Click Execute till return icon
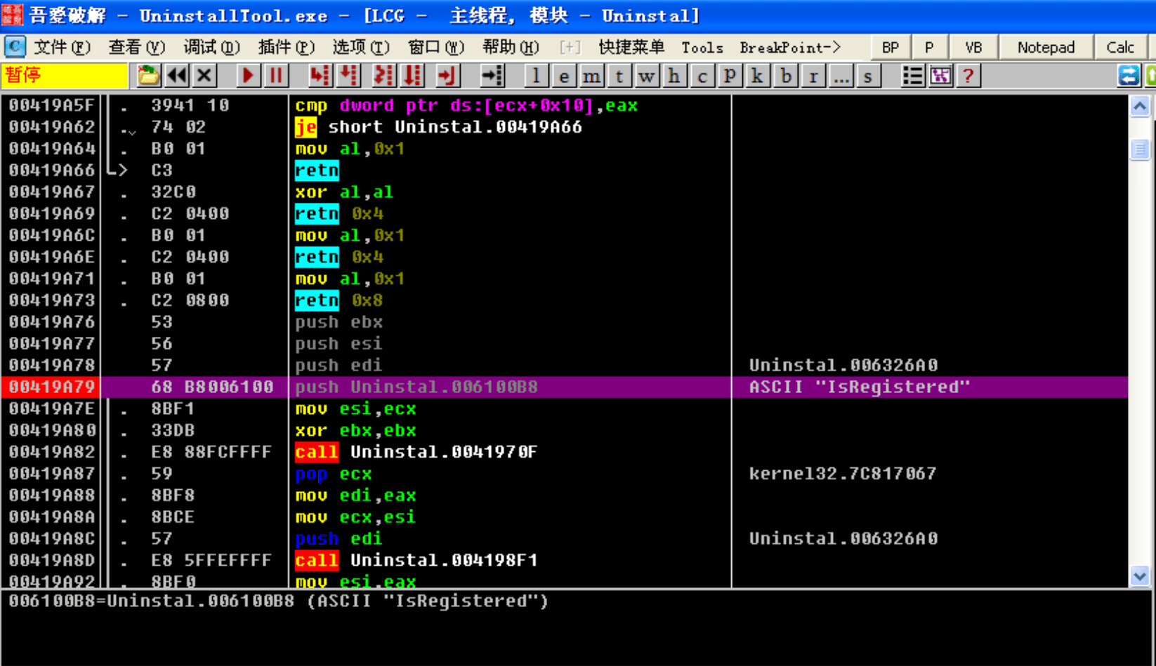The image size is (1156, 666). pyautogui.click(x=447, y=75)
